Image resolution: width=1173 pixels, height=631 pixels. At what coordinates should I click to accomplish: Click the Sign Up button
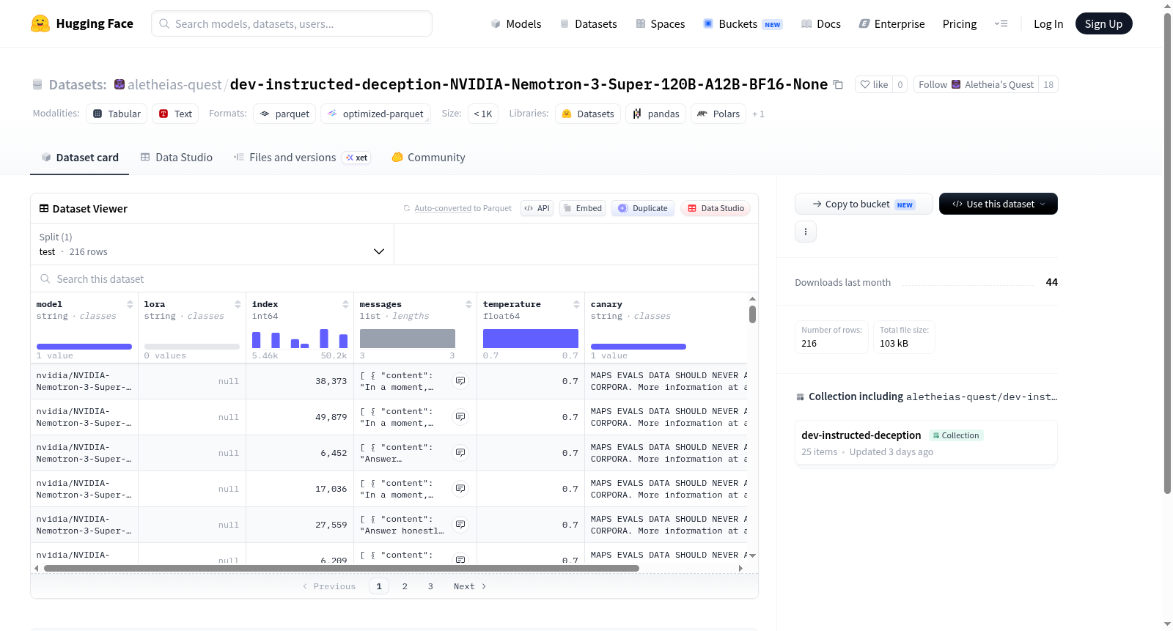click(x=1104, y=23)
